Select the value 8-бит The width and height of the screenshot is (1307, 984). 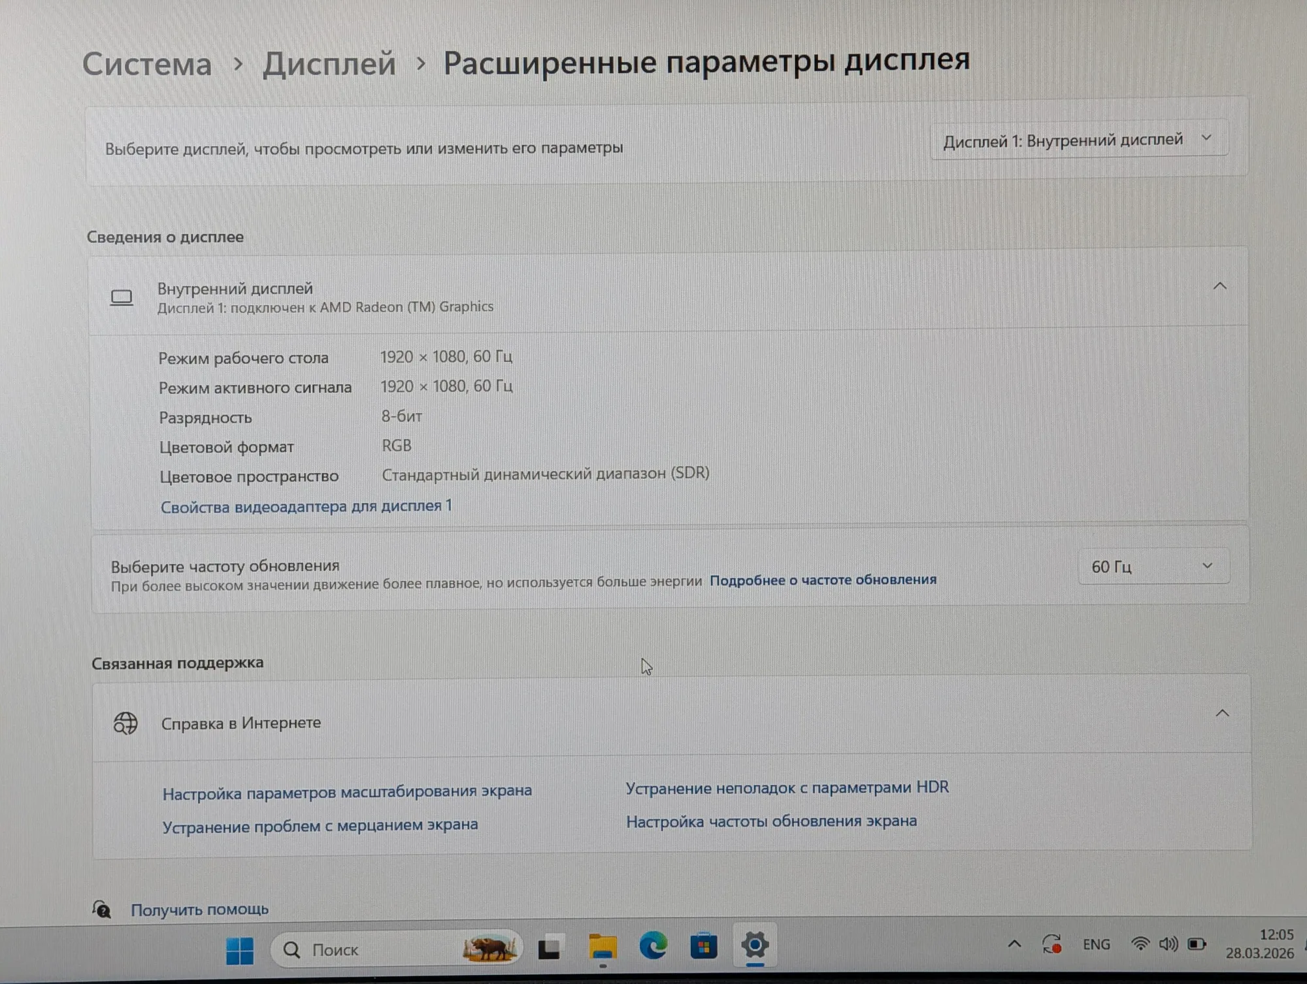(402, 416)
